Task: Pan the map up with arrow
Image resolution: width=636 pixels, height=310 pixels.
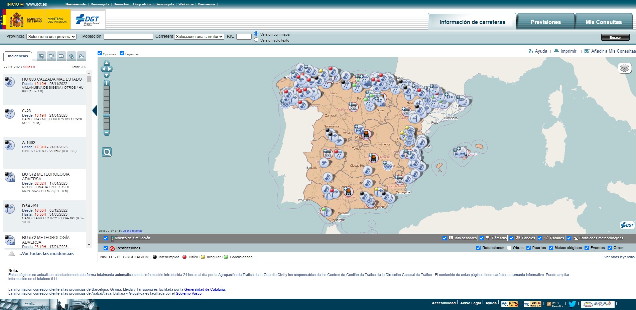Action: (107, 63)
